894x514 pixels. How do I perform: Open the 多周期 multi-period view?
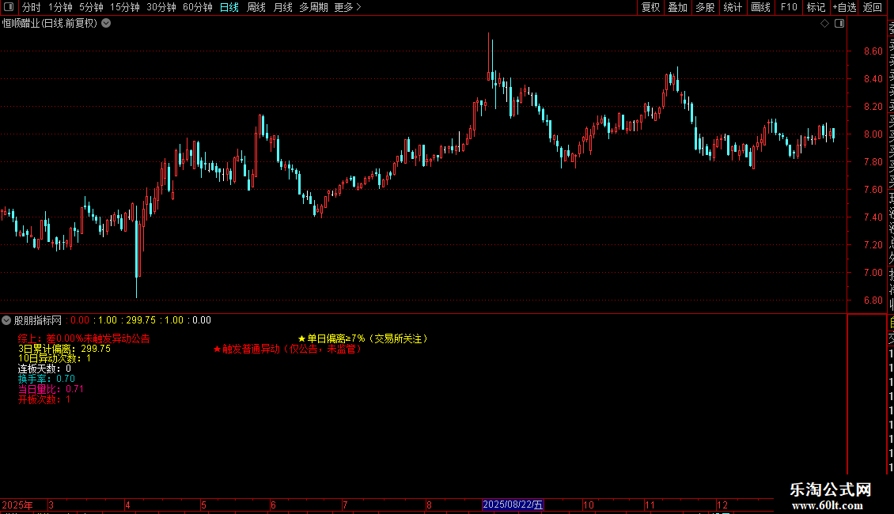[313, 7]
